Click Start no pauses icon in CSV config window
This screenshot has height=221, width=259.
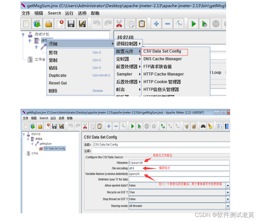click(139, 126)
